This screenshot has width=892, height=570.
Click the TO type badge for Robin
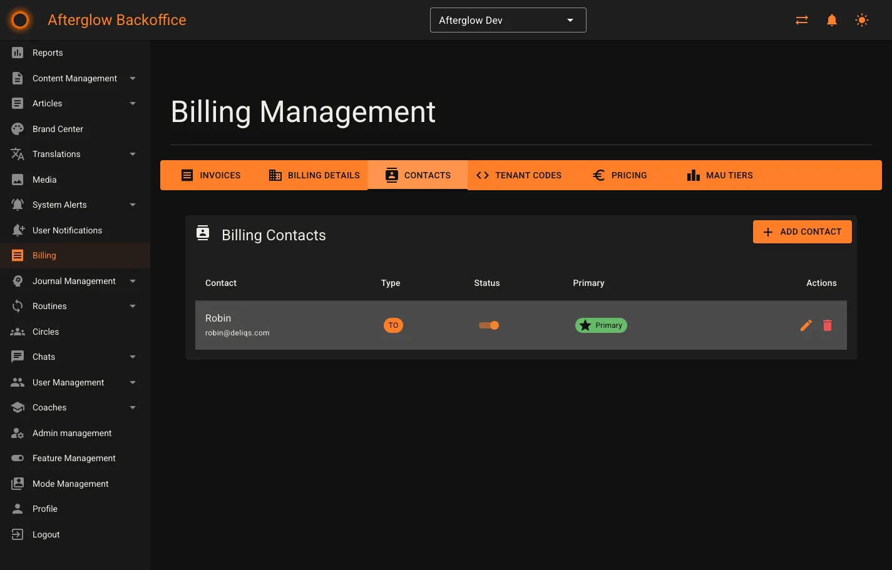click(393, 325)
